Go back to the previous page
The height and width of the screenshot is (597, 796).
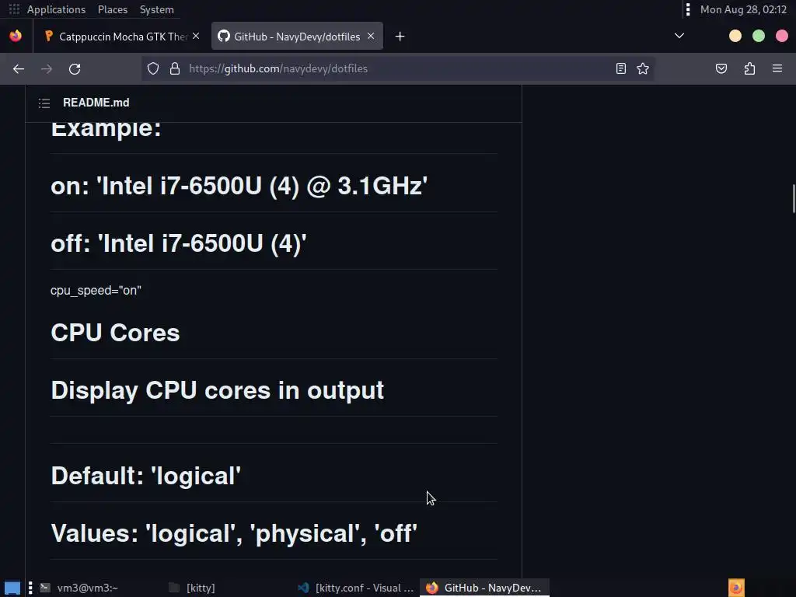coord(19,68)
